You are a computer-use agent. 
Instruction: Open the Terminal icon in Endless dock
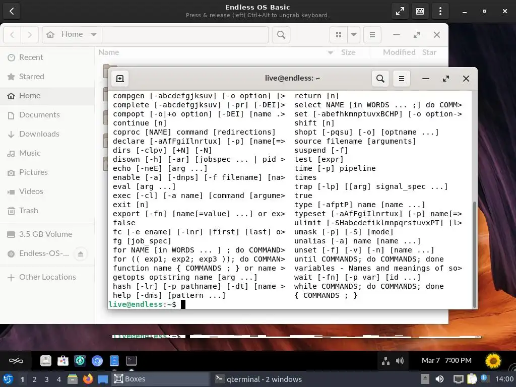[132, 361]
